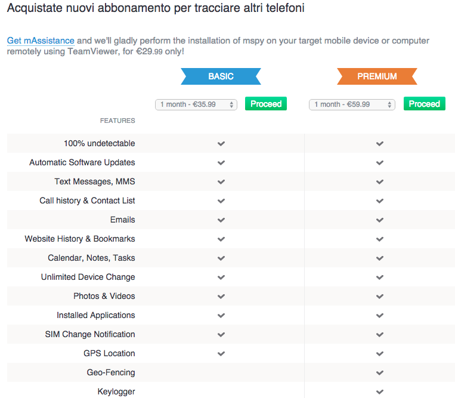The width and height of the screenshot is (455, 398).
Task: Open the Premium plan duration dropdown
Action: click(351, 104)
